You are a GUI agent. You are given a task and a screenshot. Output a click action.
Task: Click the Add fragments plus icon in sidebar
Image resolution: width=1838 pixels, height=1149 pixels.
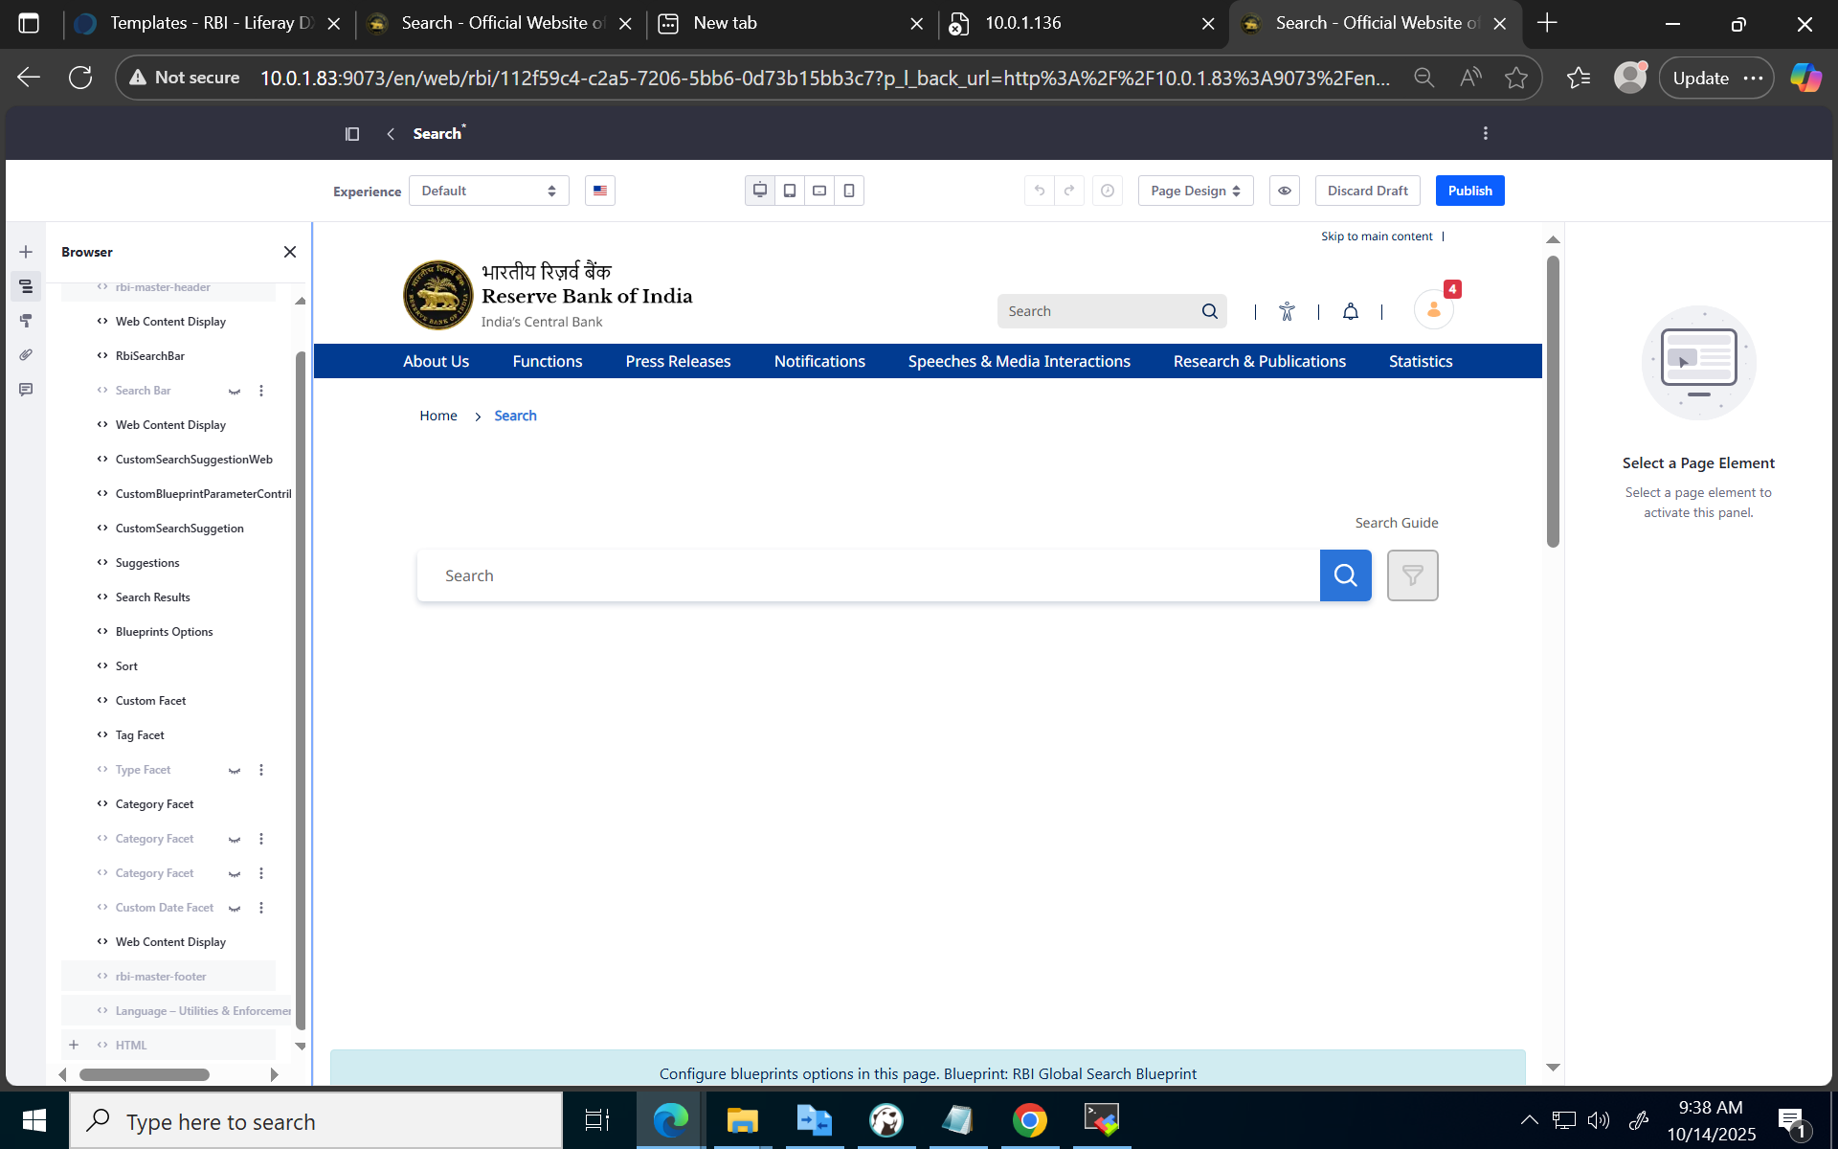point(26,252)
